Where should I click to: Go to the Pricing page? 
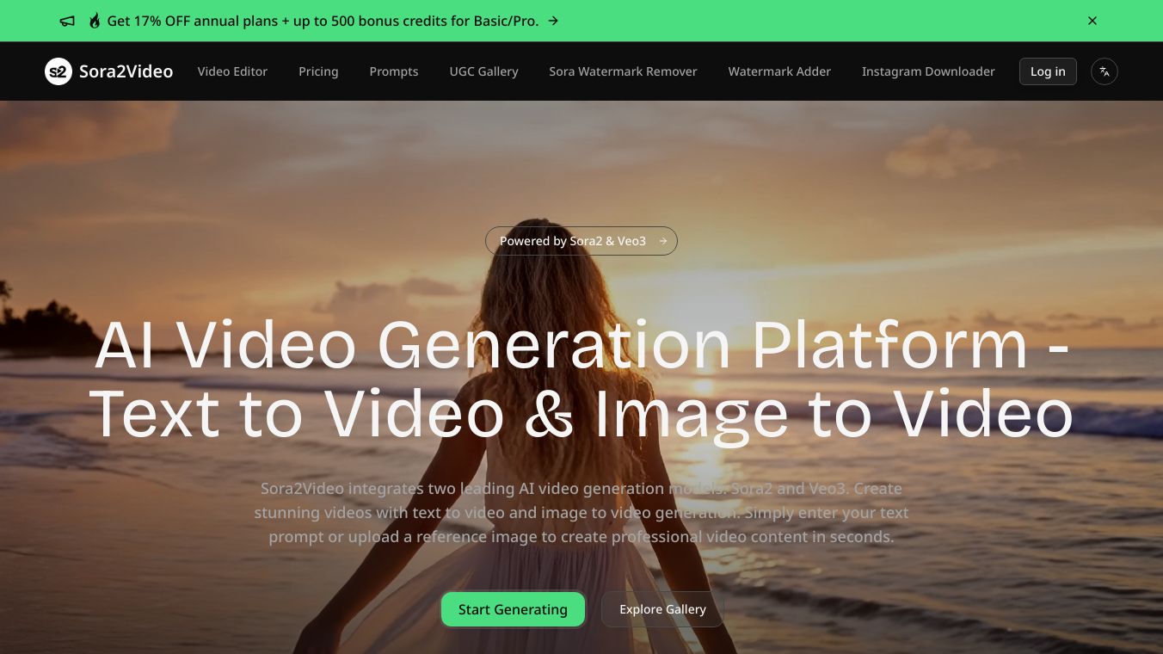(318, 71)
